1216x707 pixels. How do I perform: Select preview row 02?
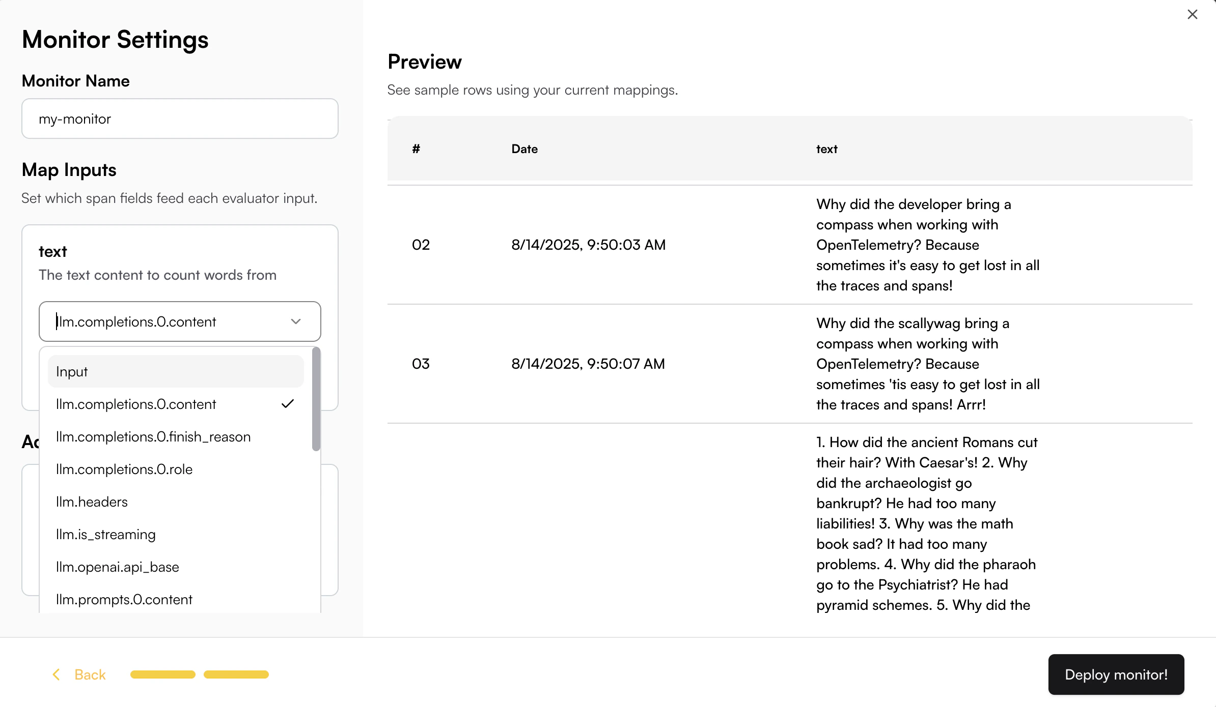[588, 245]
